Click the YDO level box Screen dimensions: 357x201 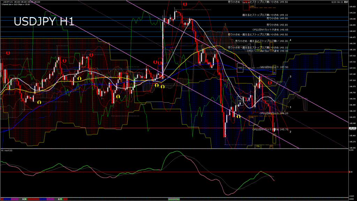(x=240, y=68)
